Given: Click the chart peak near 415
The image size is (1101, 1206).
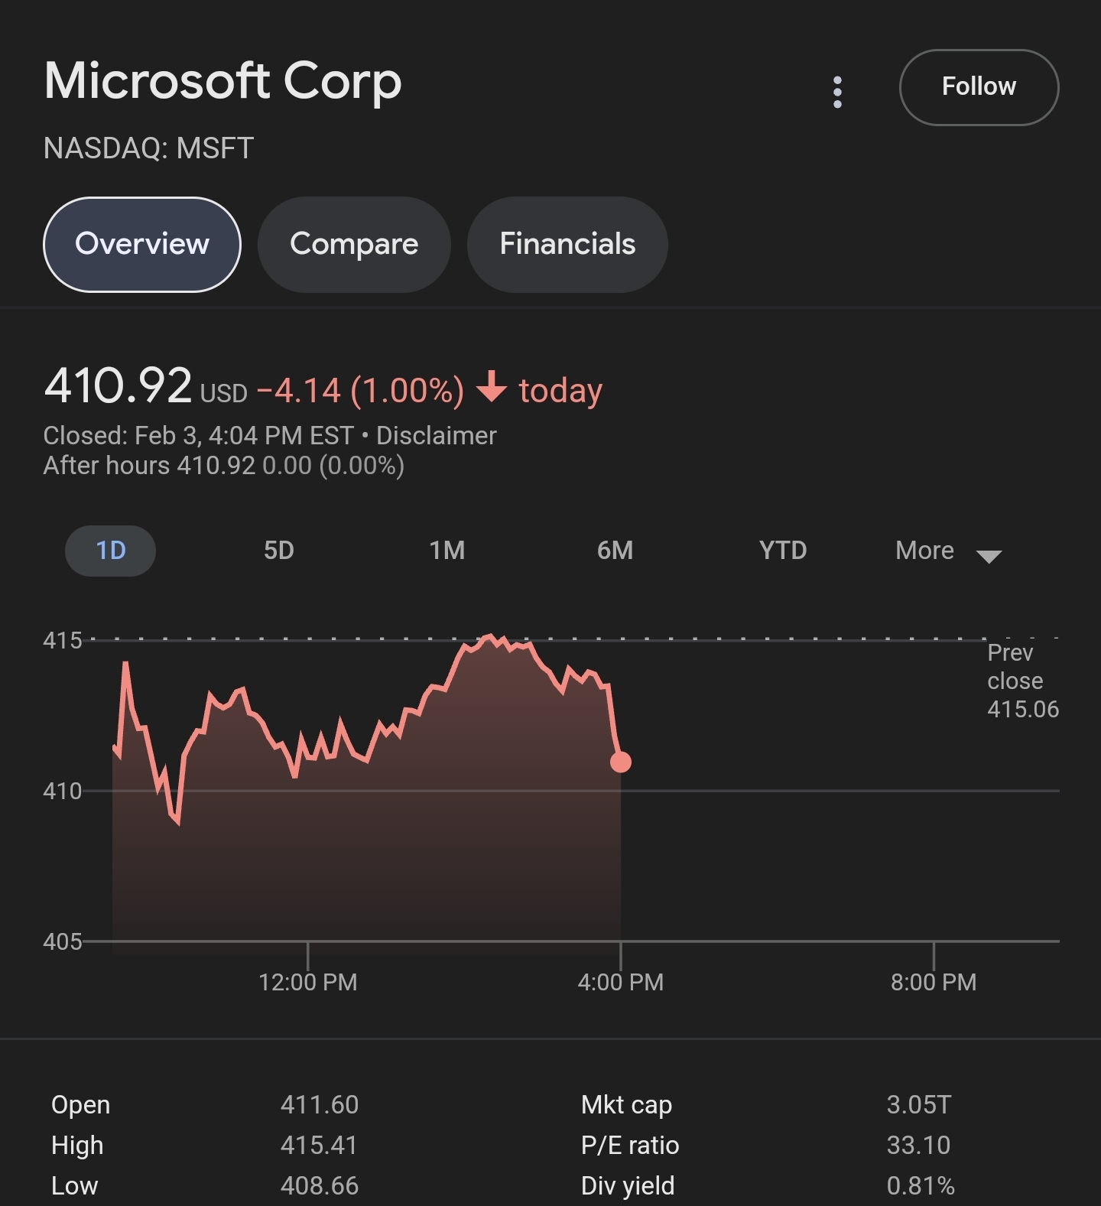Looking at the screenshot, I should point(490,637).
